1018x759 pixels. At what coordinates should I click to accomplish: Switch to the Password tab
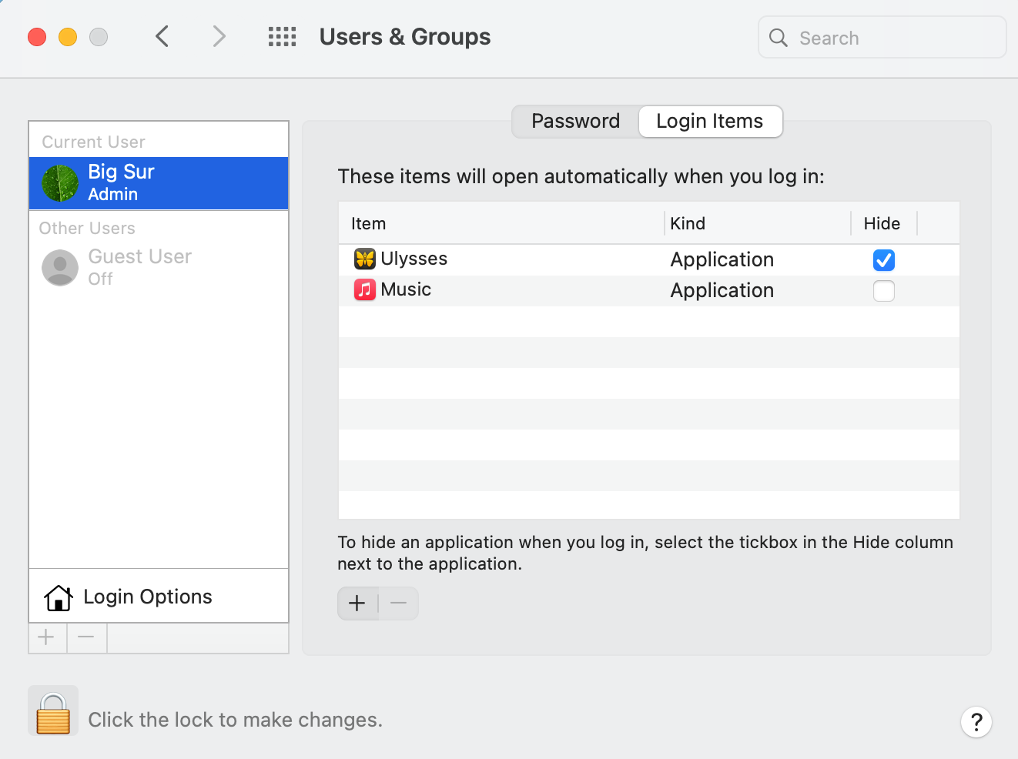pyautogui.click(x=574, y=121)
